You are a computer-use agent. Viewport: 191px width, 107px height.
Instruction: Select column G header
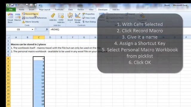(x=84, y=37)
